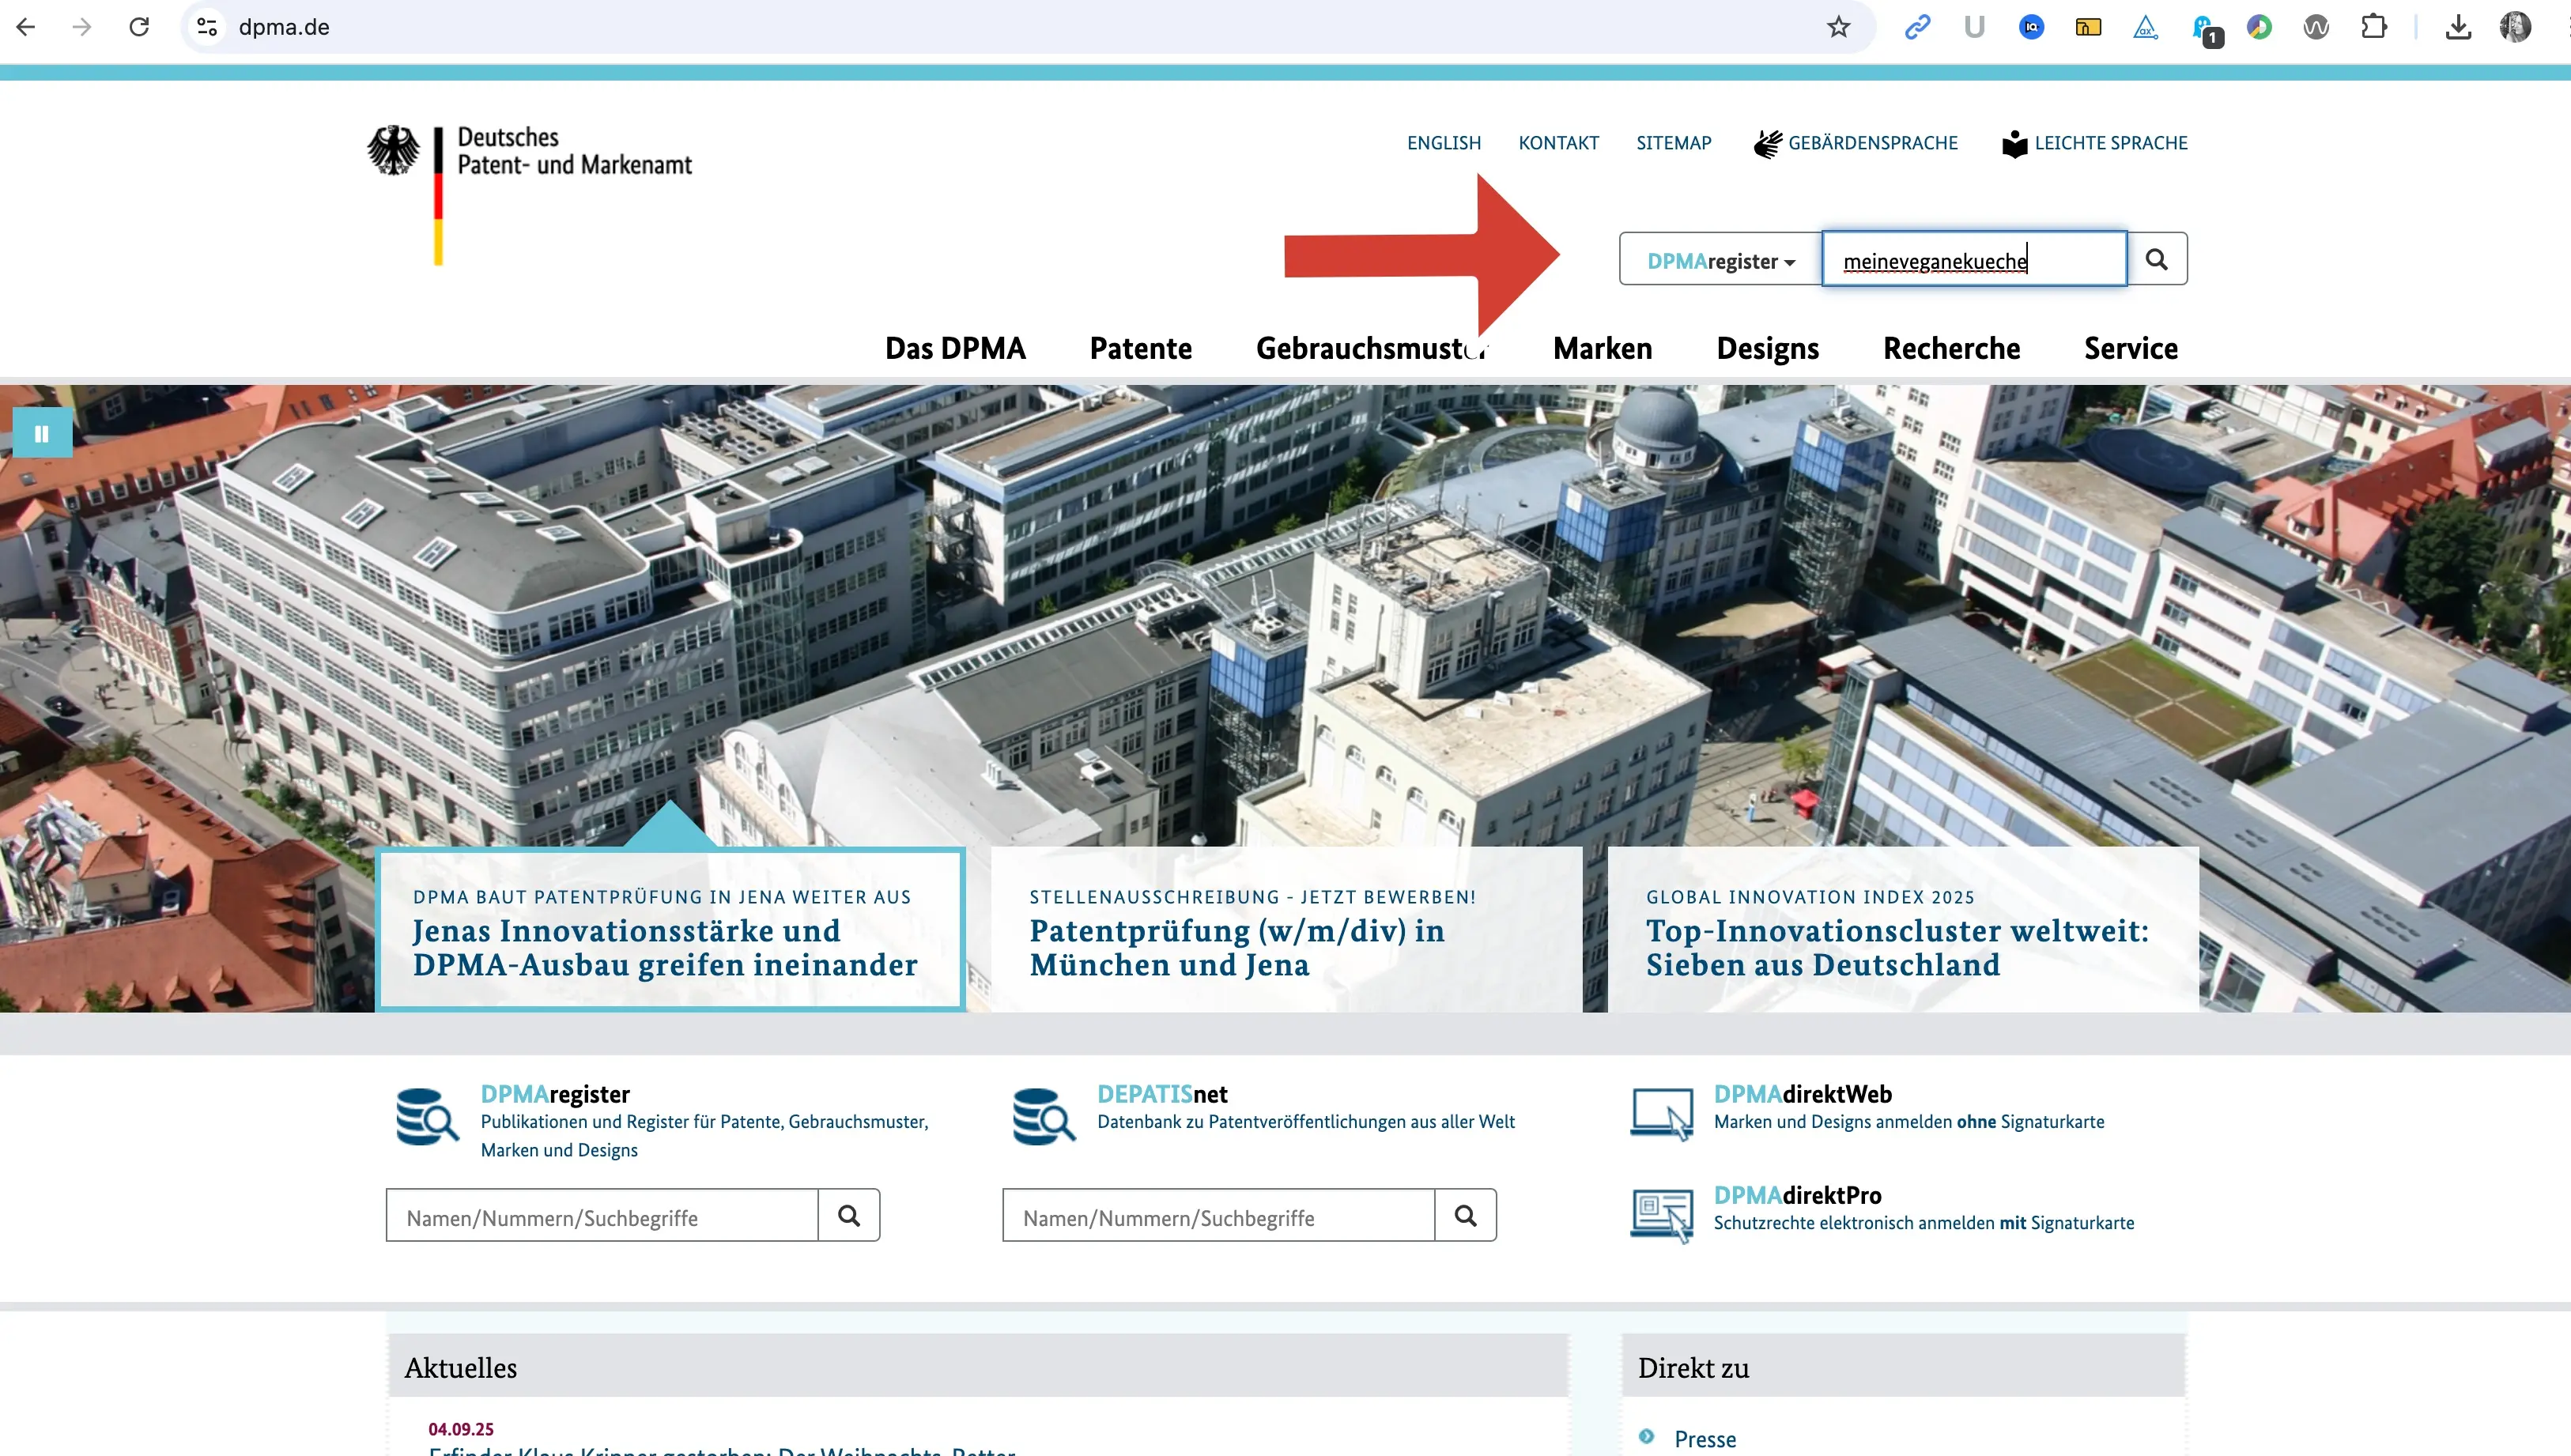Click the Gebärdensprache sign-language hand icon
The height and width of the screenshot is (1456, 2571).
tap(1768, 143)
